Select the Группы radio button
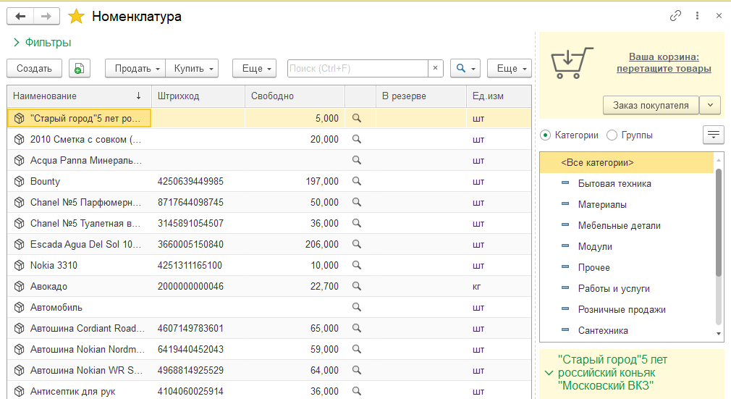 (612, 135)
